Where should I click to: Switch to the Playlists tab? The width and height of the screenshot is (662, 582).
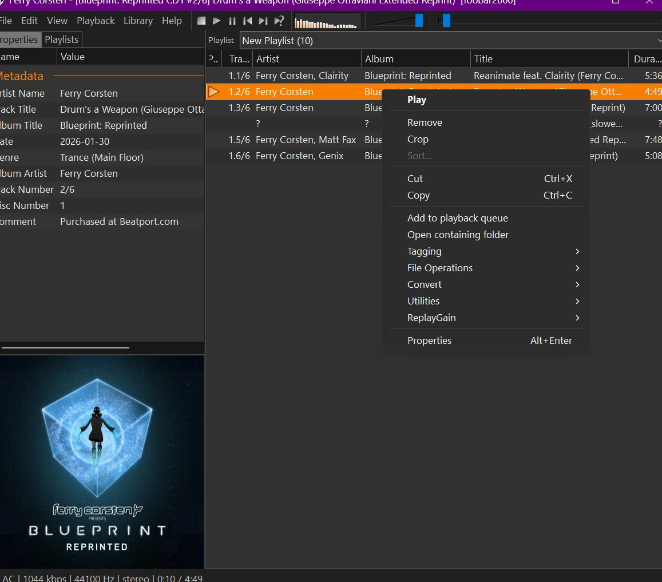pos(62,39)
